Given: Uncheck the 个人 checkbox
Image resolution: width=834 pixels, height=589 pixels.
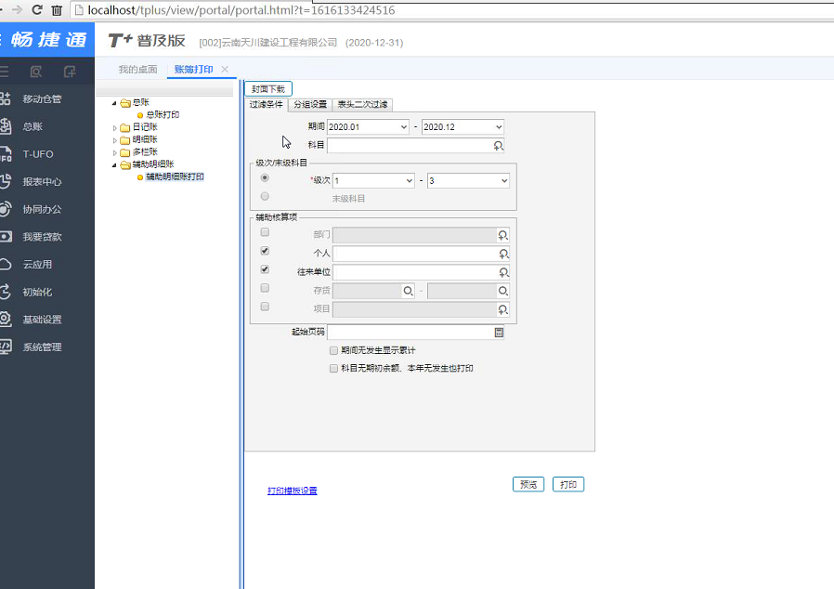Looking at the screenshot, I should click(x=265, y=251).
